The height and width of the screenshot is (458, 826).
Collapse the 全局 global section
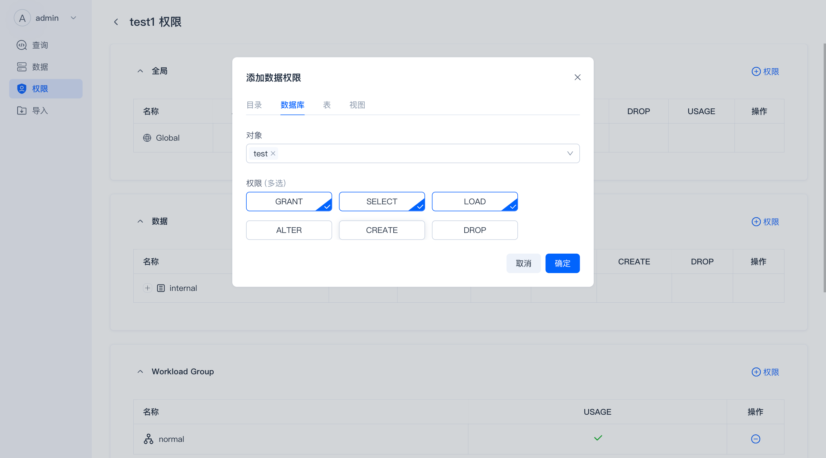pos(140,71)
